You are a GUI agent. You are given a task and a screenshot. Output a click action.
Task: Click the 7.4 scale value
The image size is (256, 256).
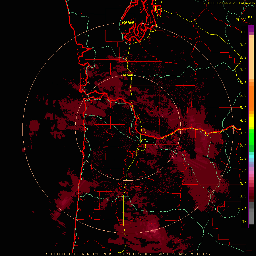point(243,70)
